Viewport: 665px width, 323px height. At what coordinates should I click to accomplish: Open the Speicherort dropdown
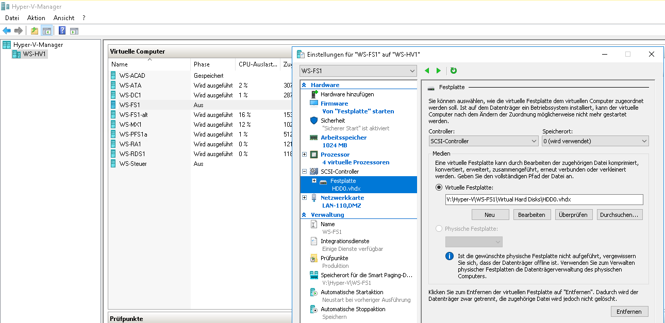595,141
